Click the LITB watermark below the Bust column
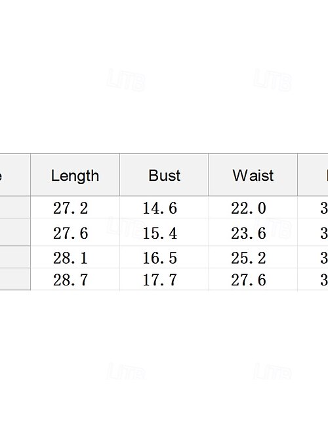This screenshot has width=328, height=444. (x=127, y=371)
